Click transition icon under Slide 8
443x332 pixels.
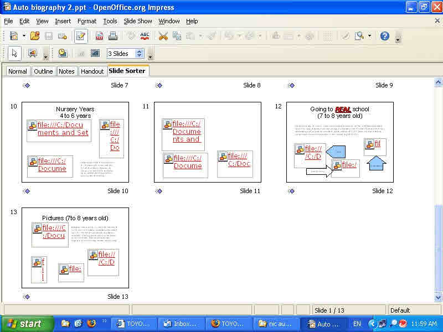point(159,85)
